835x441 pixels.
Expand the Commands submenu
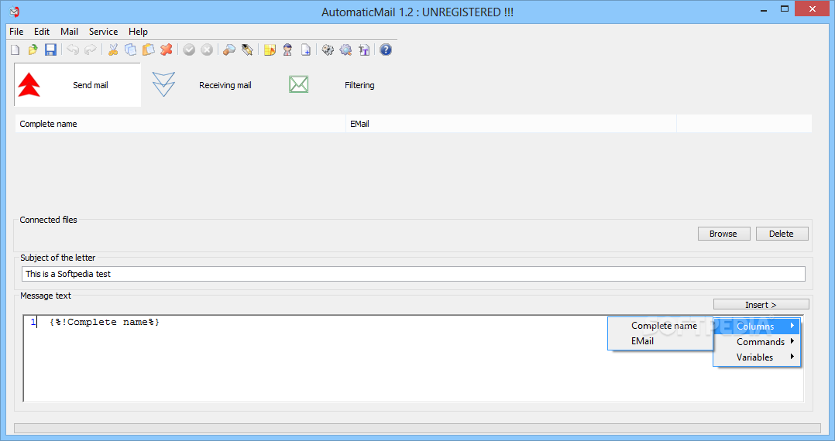click(757, 341)
